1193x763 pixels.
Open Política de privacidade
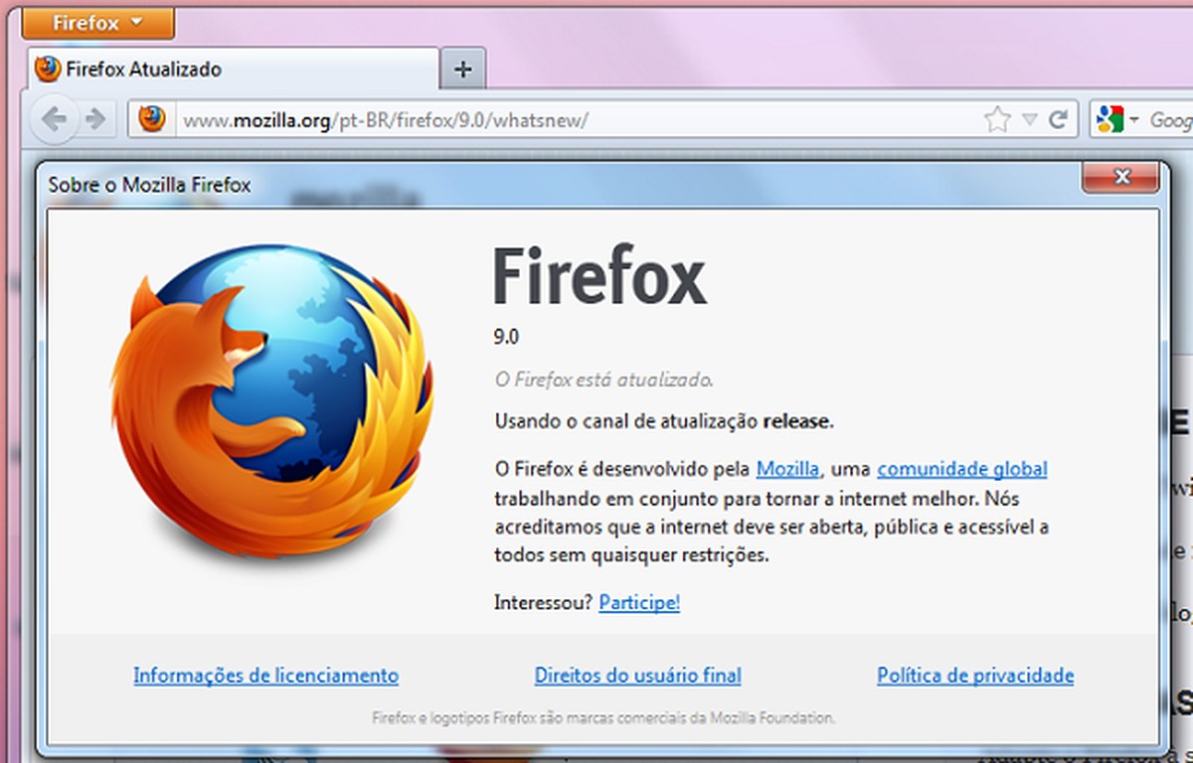click(x=974, y=675)
